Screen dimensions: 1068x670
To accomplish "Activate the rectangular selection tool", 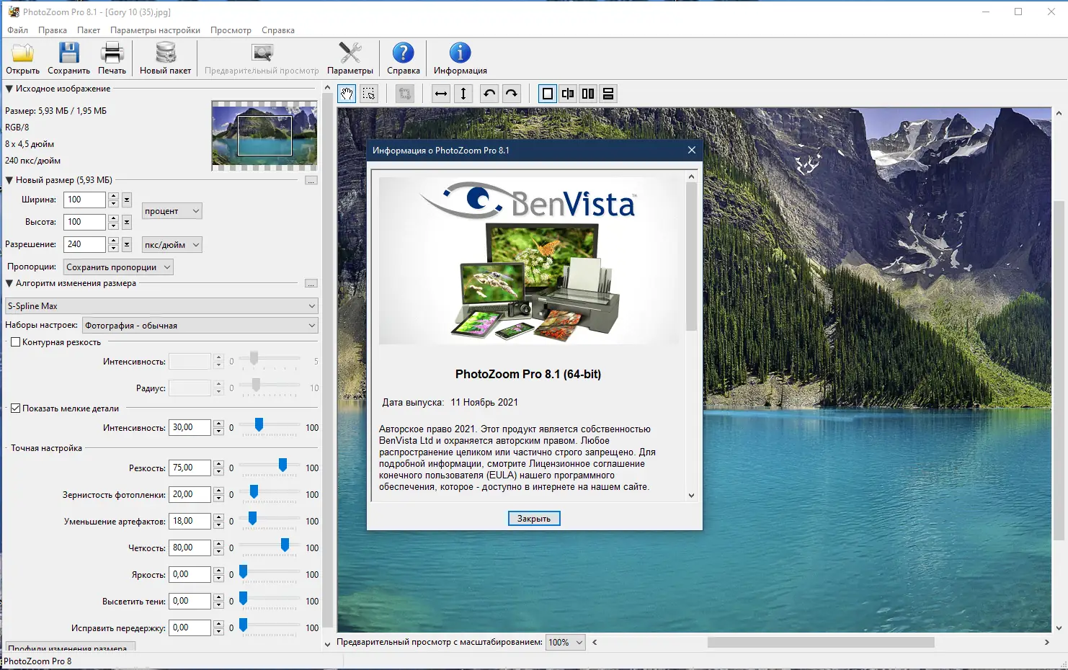I will 369,93.
